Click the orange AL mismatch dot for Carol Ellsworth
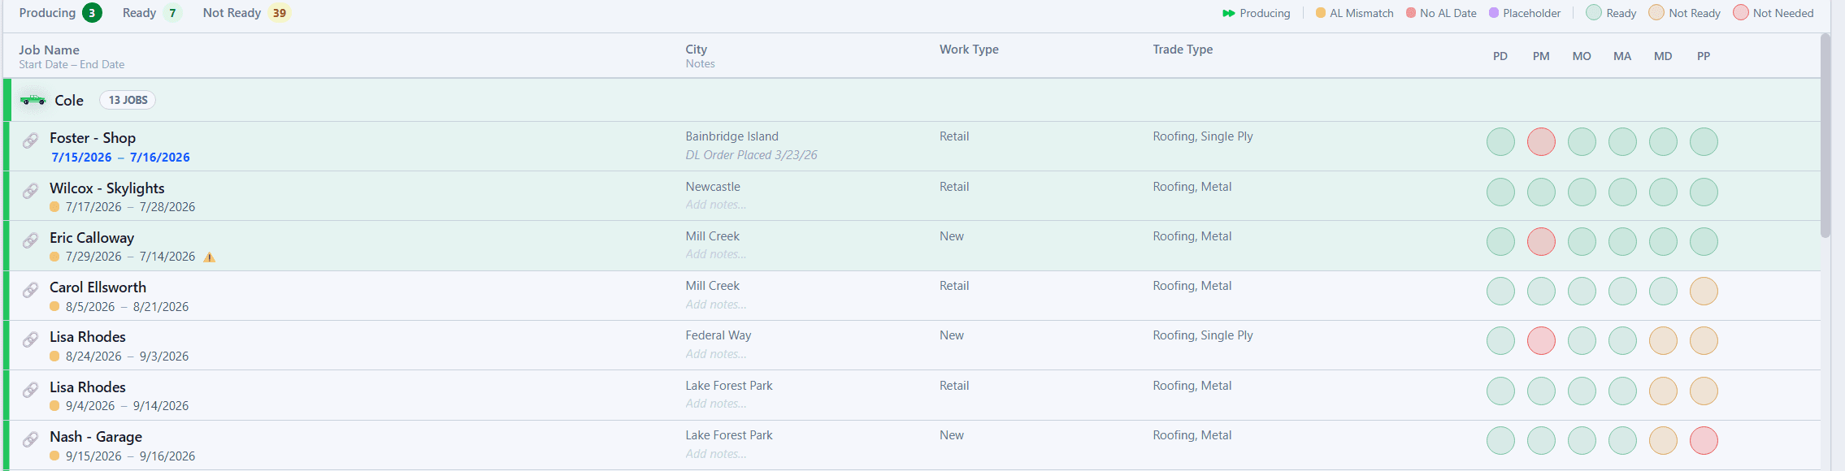 [x=54, y=307]
